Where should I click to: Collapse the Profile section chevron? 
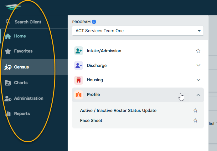(x=198, y=95)
